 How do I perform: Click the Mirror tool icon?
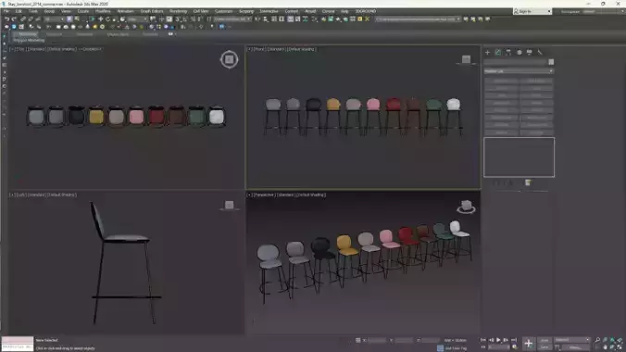[258, 19]
